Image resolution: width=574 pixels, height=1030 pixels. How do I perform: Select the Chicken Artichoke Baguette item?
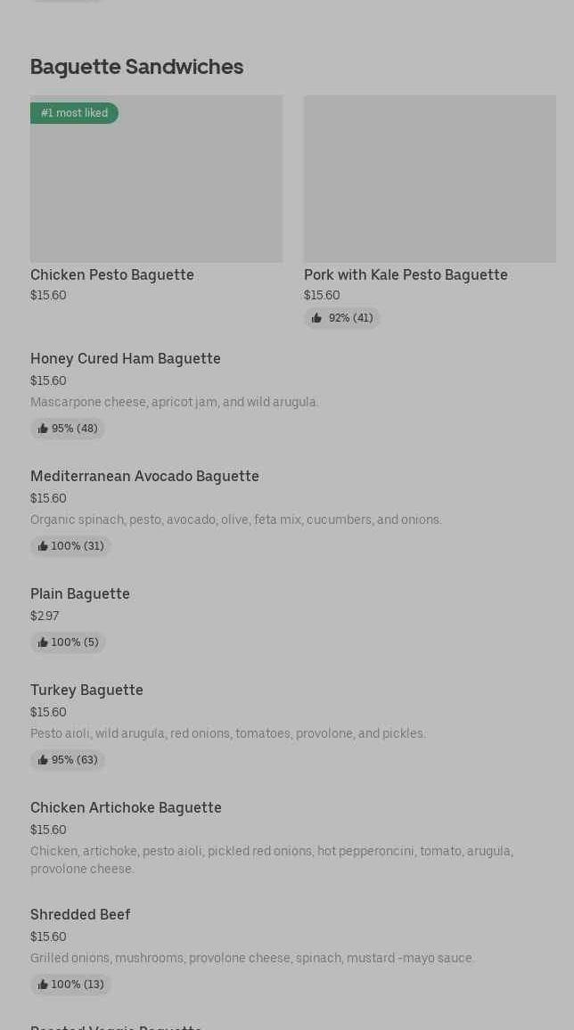126,807
